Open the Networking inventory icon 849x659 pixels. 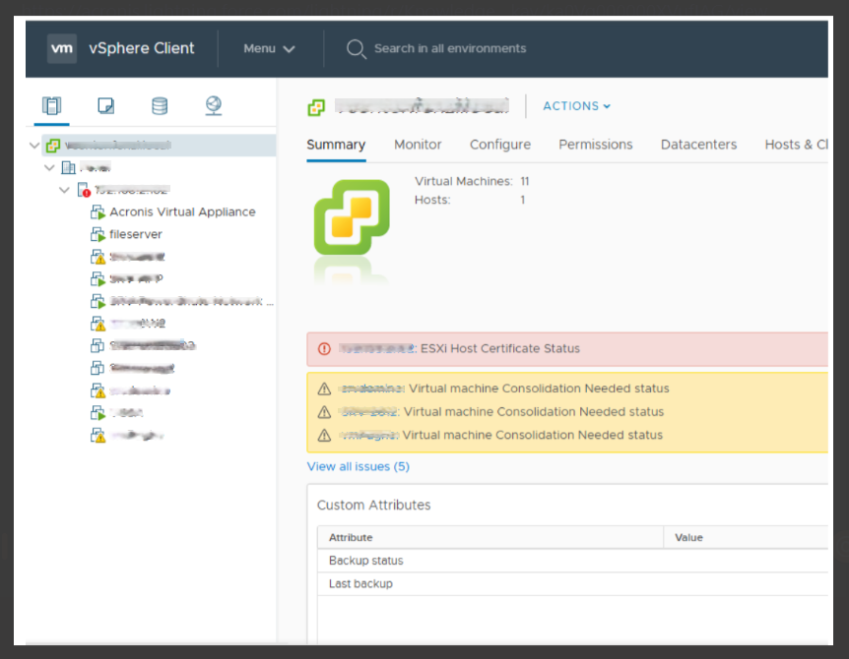[214, 105]
